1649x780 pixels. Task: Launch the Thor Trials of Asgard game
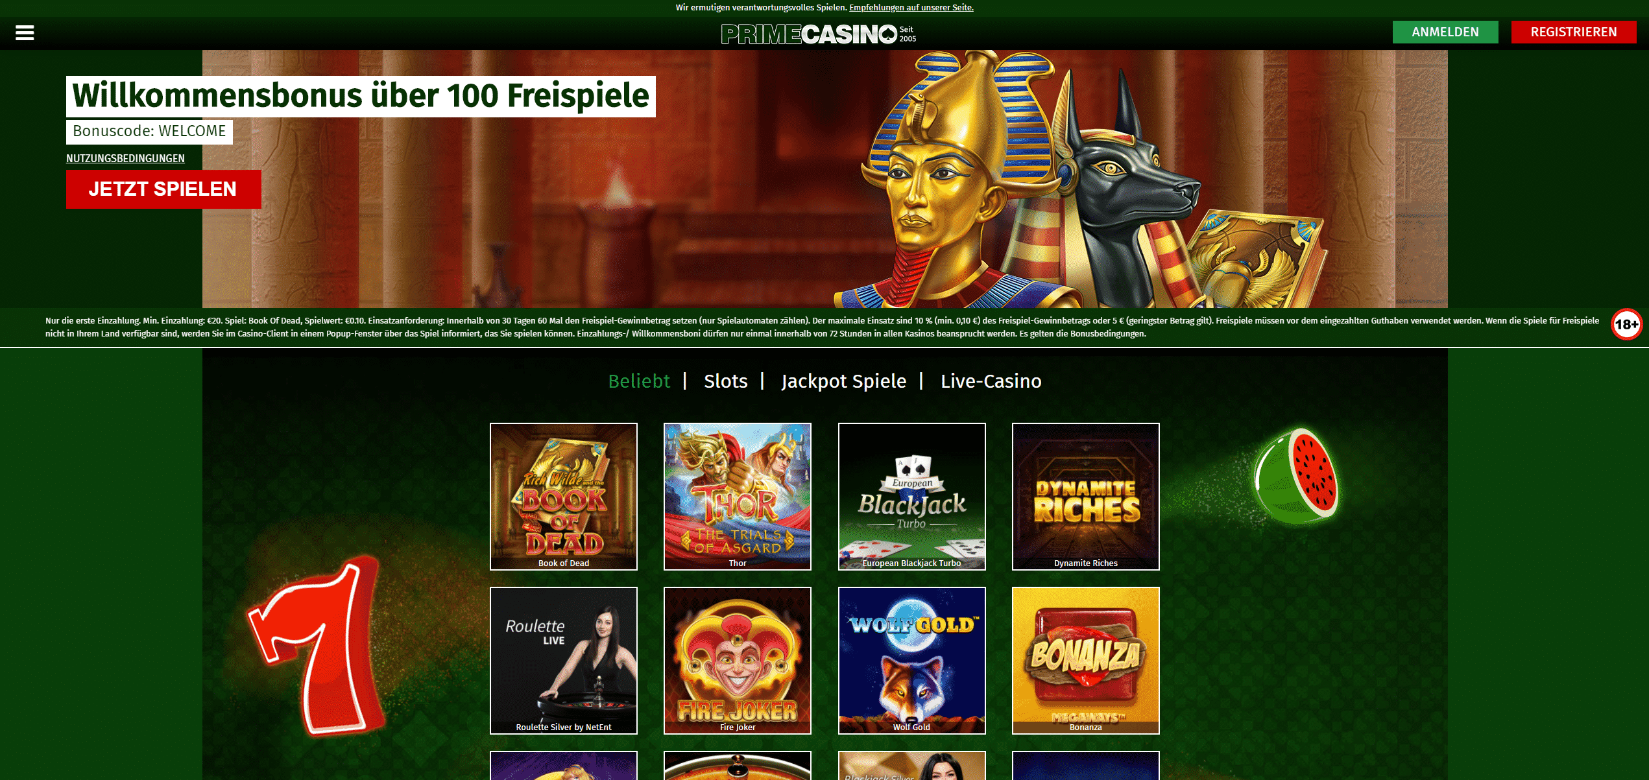click(x=738, y=497)
